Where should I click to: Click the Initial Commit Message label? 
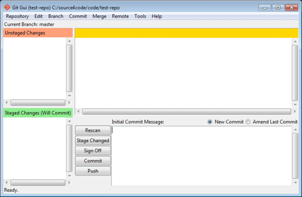(138, 122)
